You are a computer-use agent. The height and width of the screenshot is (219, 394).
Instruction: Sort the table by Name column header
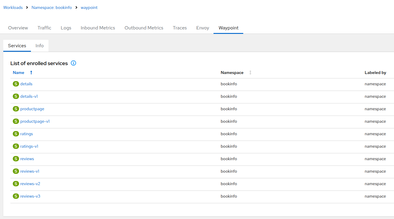pos(18,73)
